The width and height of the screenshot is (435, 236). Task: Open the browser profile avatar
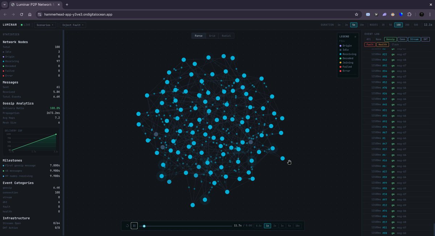tap(422, 14)
